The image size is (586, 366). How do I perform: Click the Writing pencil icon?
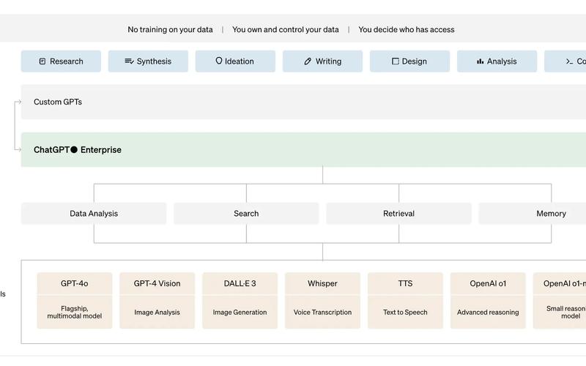point(308,61)
